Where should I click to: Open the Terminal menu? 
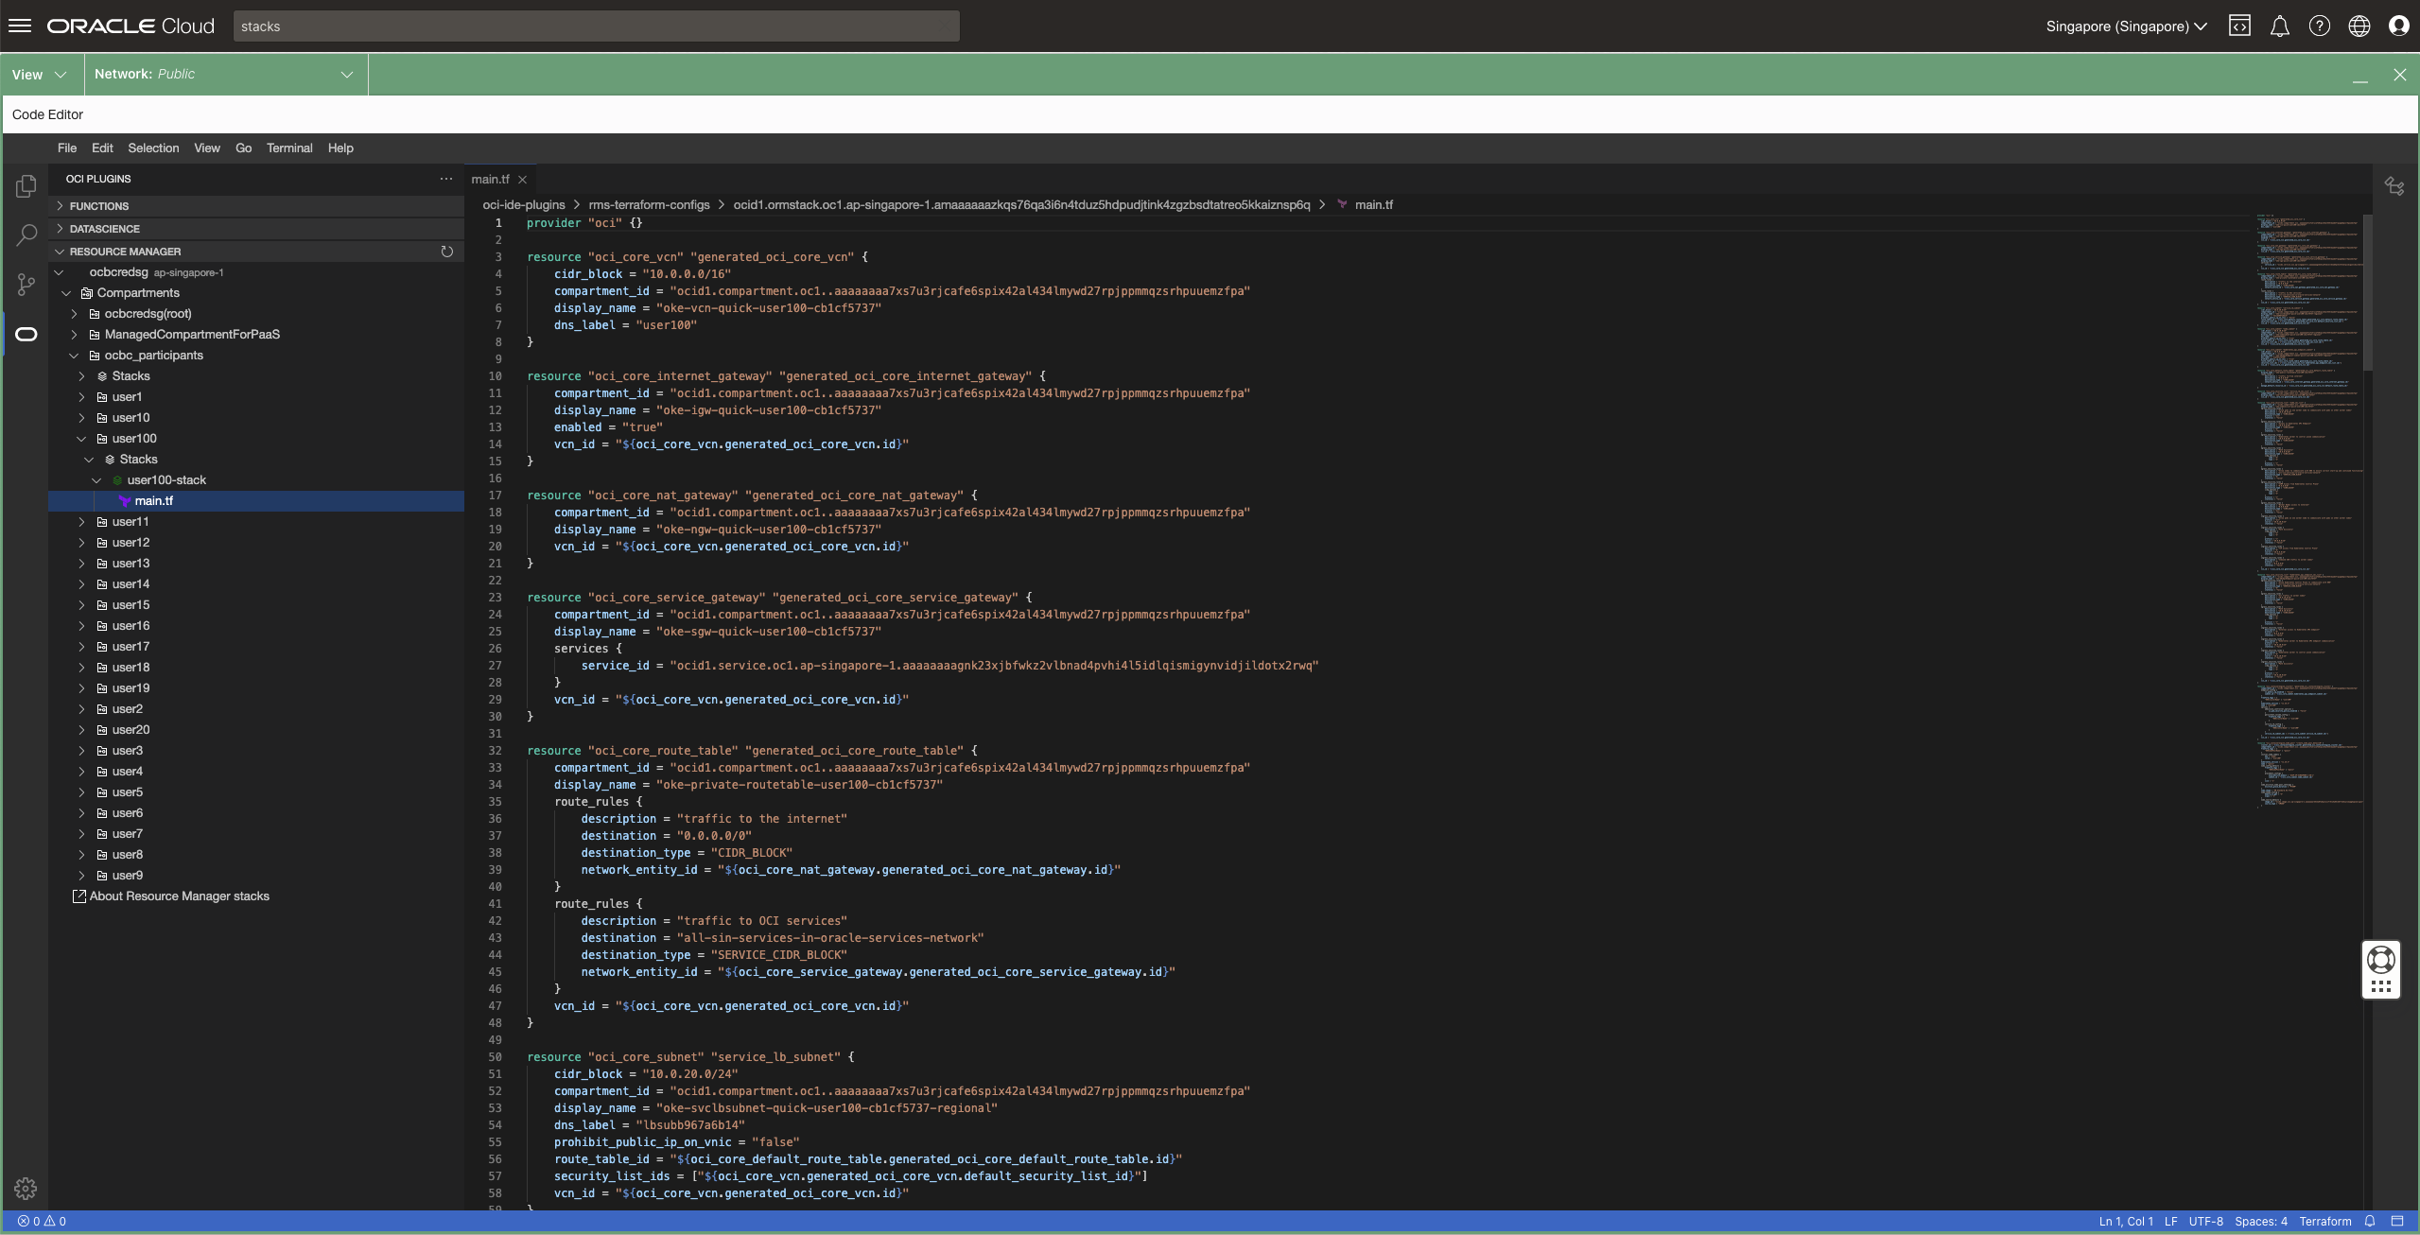pos(289,148)
